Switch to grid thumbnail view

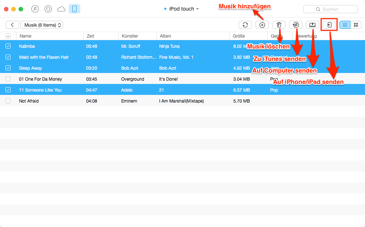(356, 25)
